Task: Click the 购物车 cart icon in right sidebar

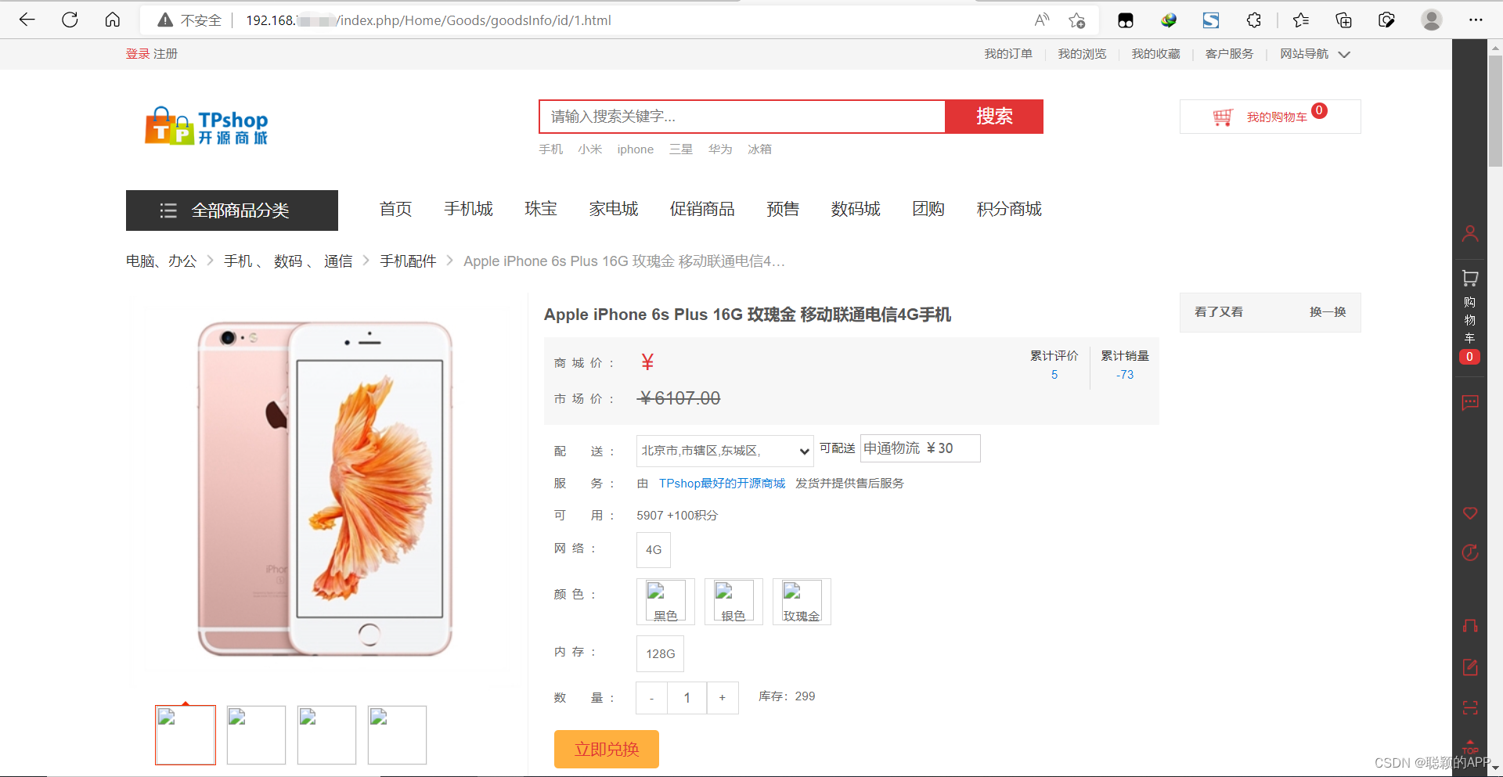Action: [x=1470, y=279]
